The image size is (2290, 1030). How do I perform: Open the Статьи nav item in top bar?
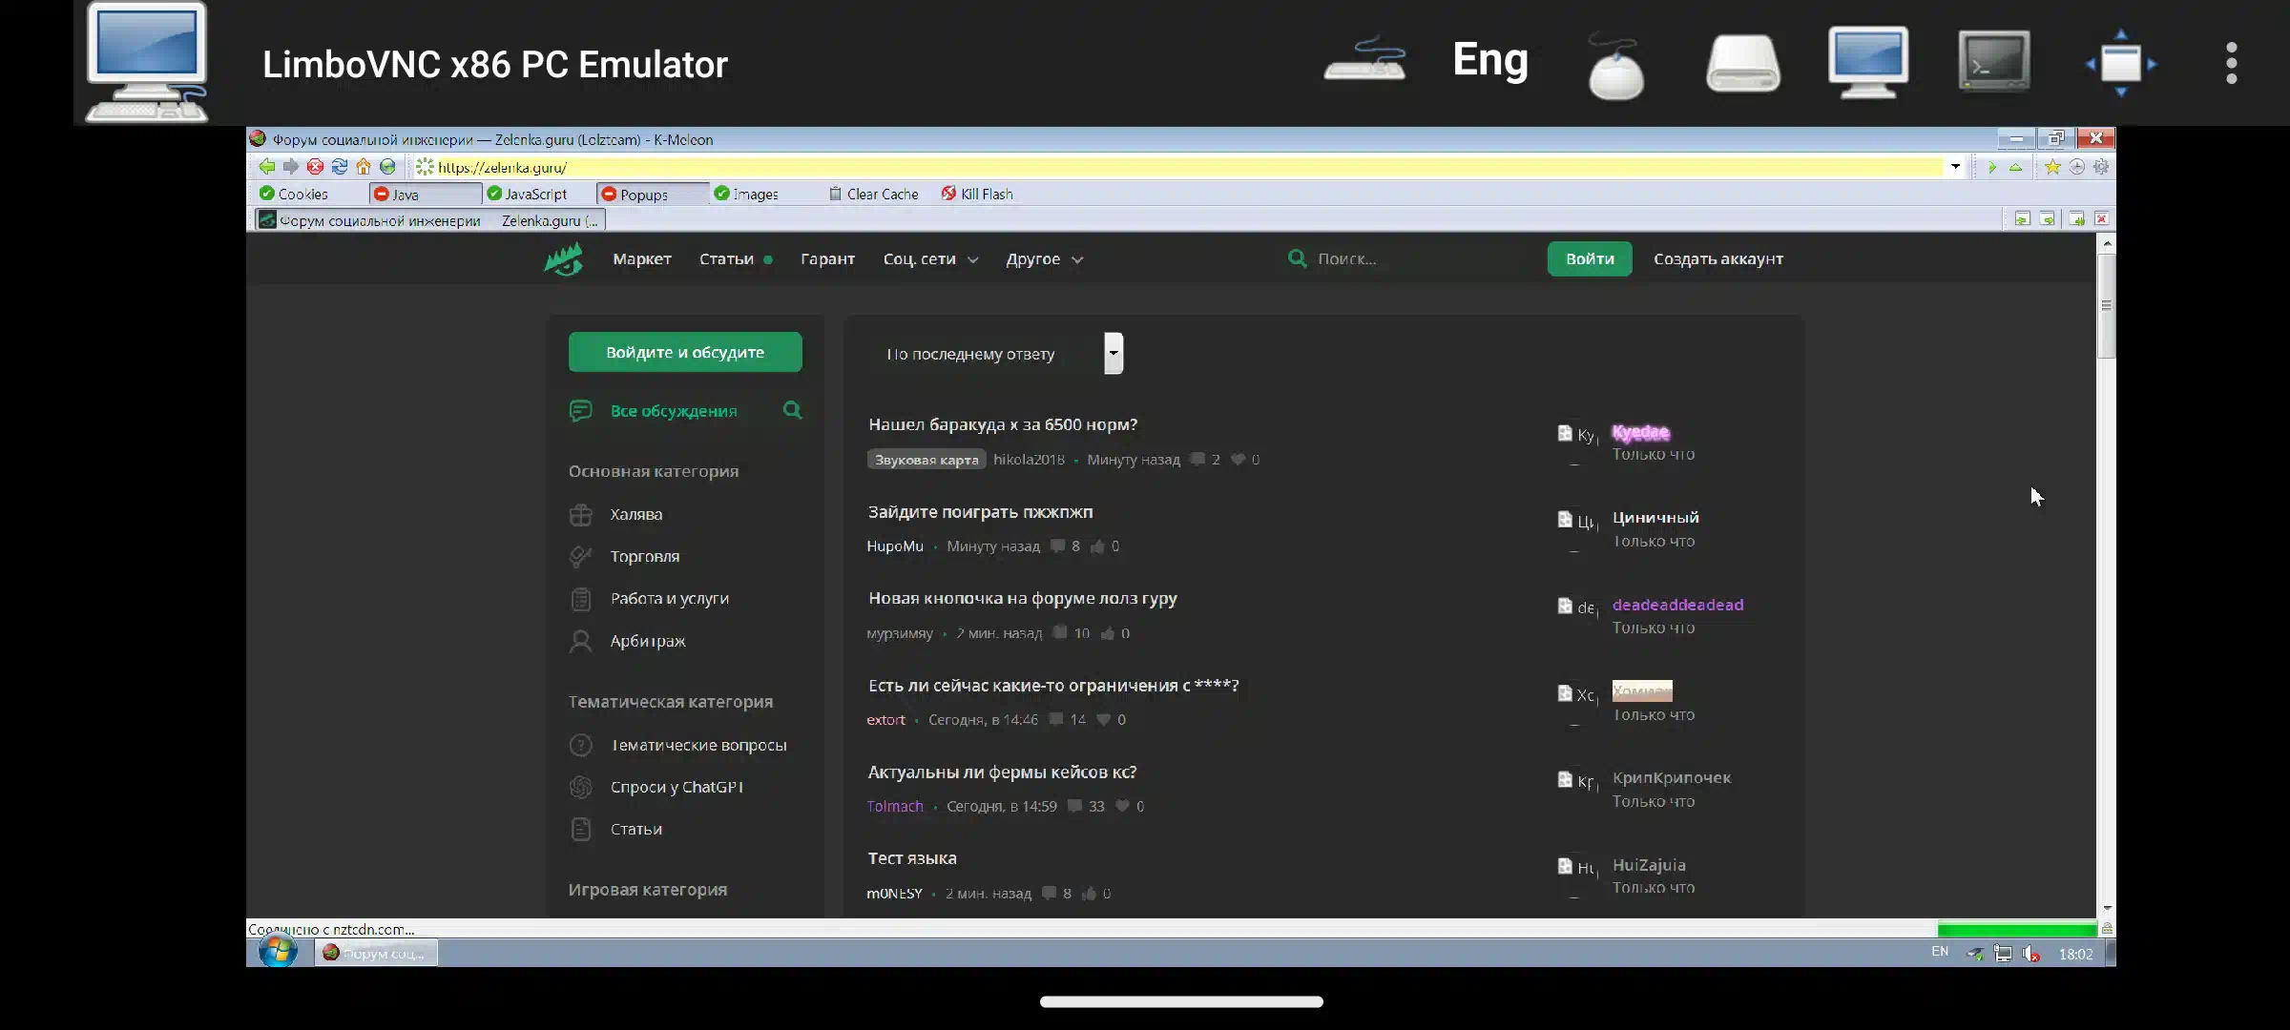(x=735, y=259)
